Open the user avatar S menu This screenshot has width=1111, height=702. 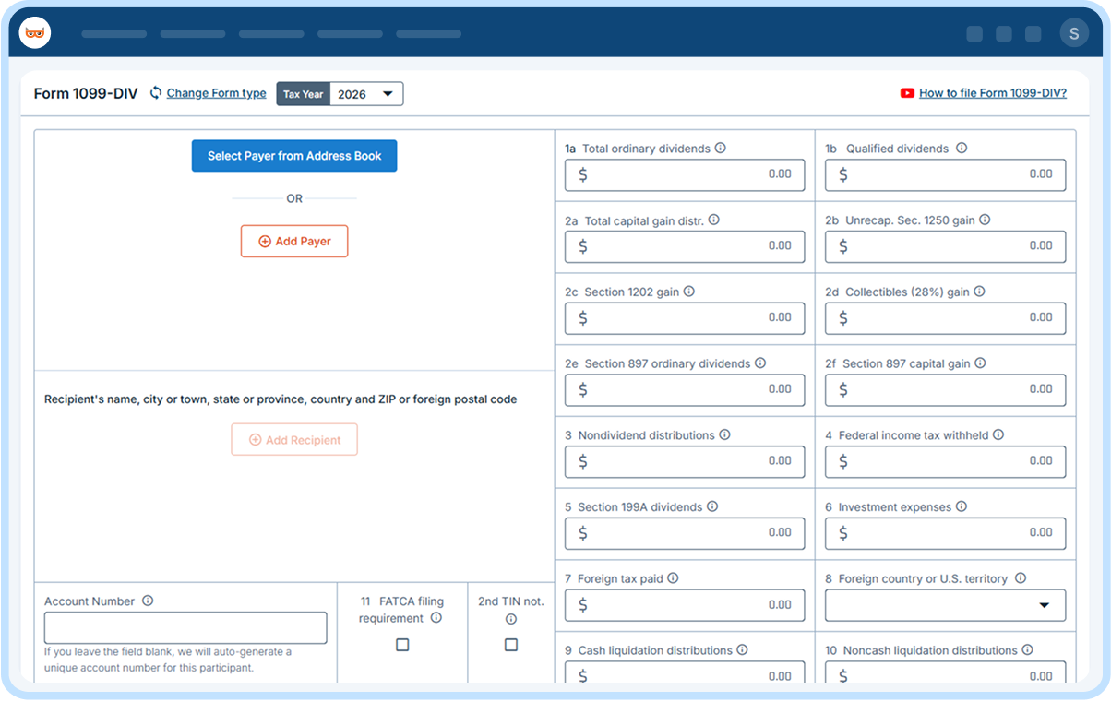(1074, 33)
